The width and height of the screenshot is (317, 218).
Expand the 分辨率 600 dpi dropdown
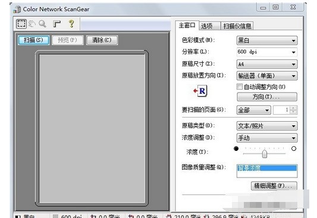click(267, 52)
